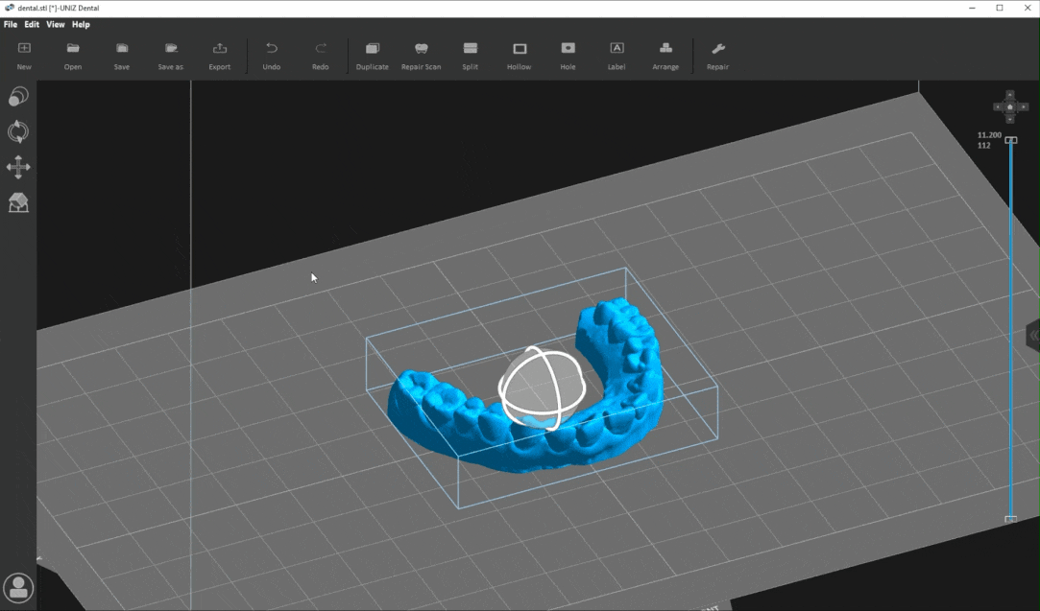Open the File menu

(11, 25)
